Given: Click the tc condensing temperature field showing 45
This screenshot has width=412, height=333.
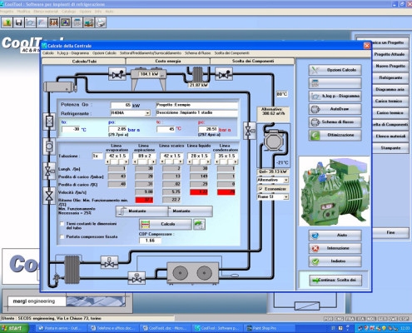Looking at the screenshot, I should click(166, 129).
